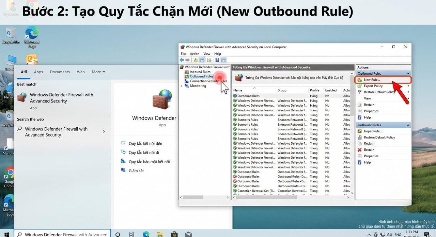436x237 pixels.
Task: Click the Up one level folder icon
Action: [x=196, y=60]
